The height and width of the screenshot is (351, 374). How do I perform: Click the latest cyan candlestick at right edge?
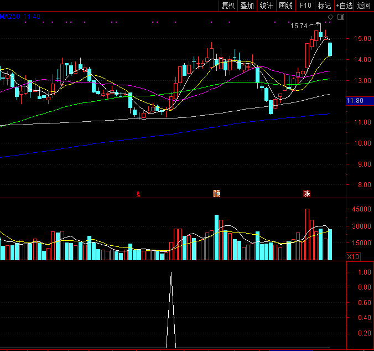[330, 49]
